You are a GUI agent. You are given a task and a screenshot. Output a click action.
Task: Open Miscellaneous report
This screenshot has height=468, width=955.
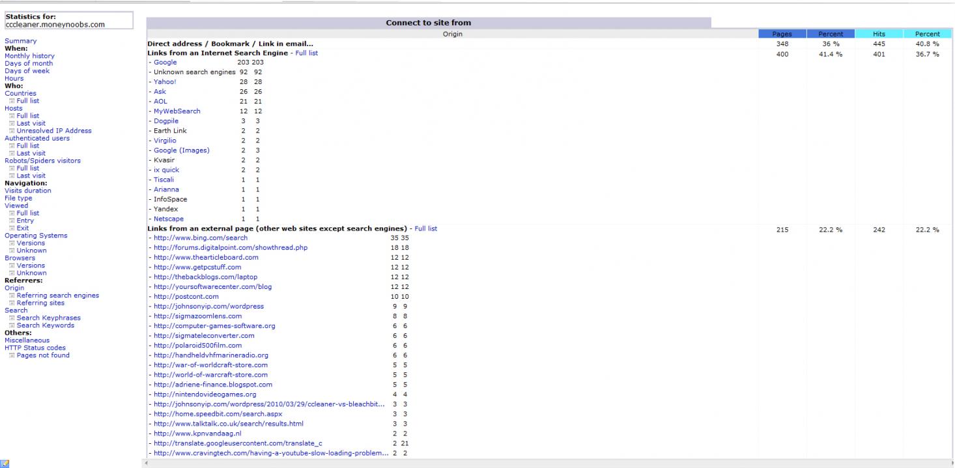coord(27,340)
